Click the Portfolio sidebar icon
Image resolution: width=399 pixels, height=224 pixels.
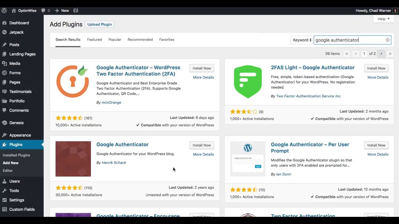point(4,101)
